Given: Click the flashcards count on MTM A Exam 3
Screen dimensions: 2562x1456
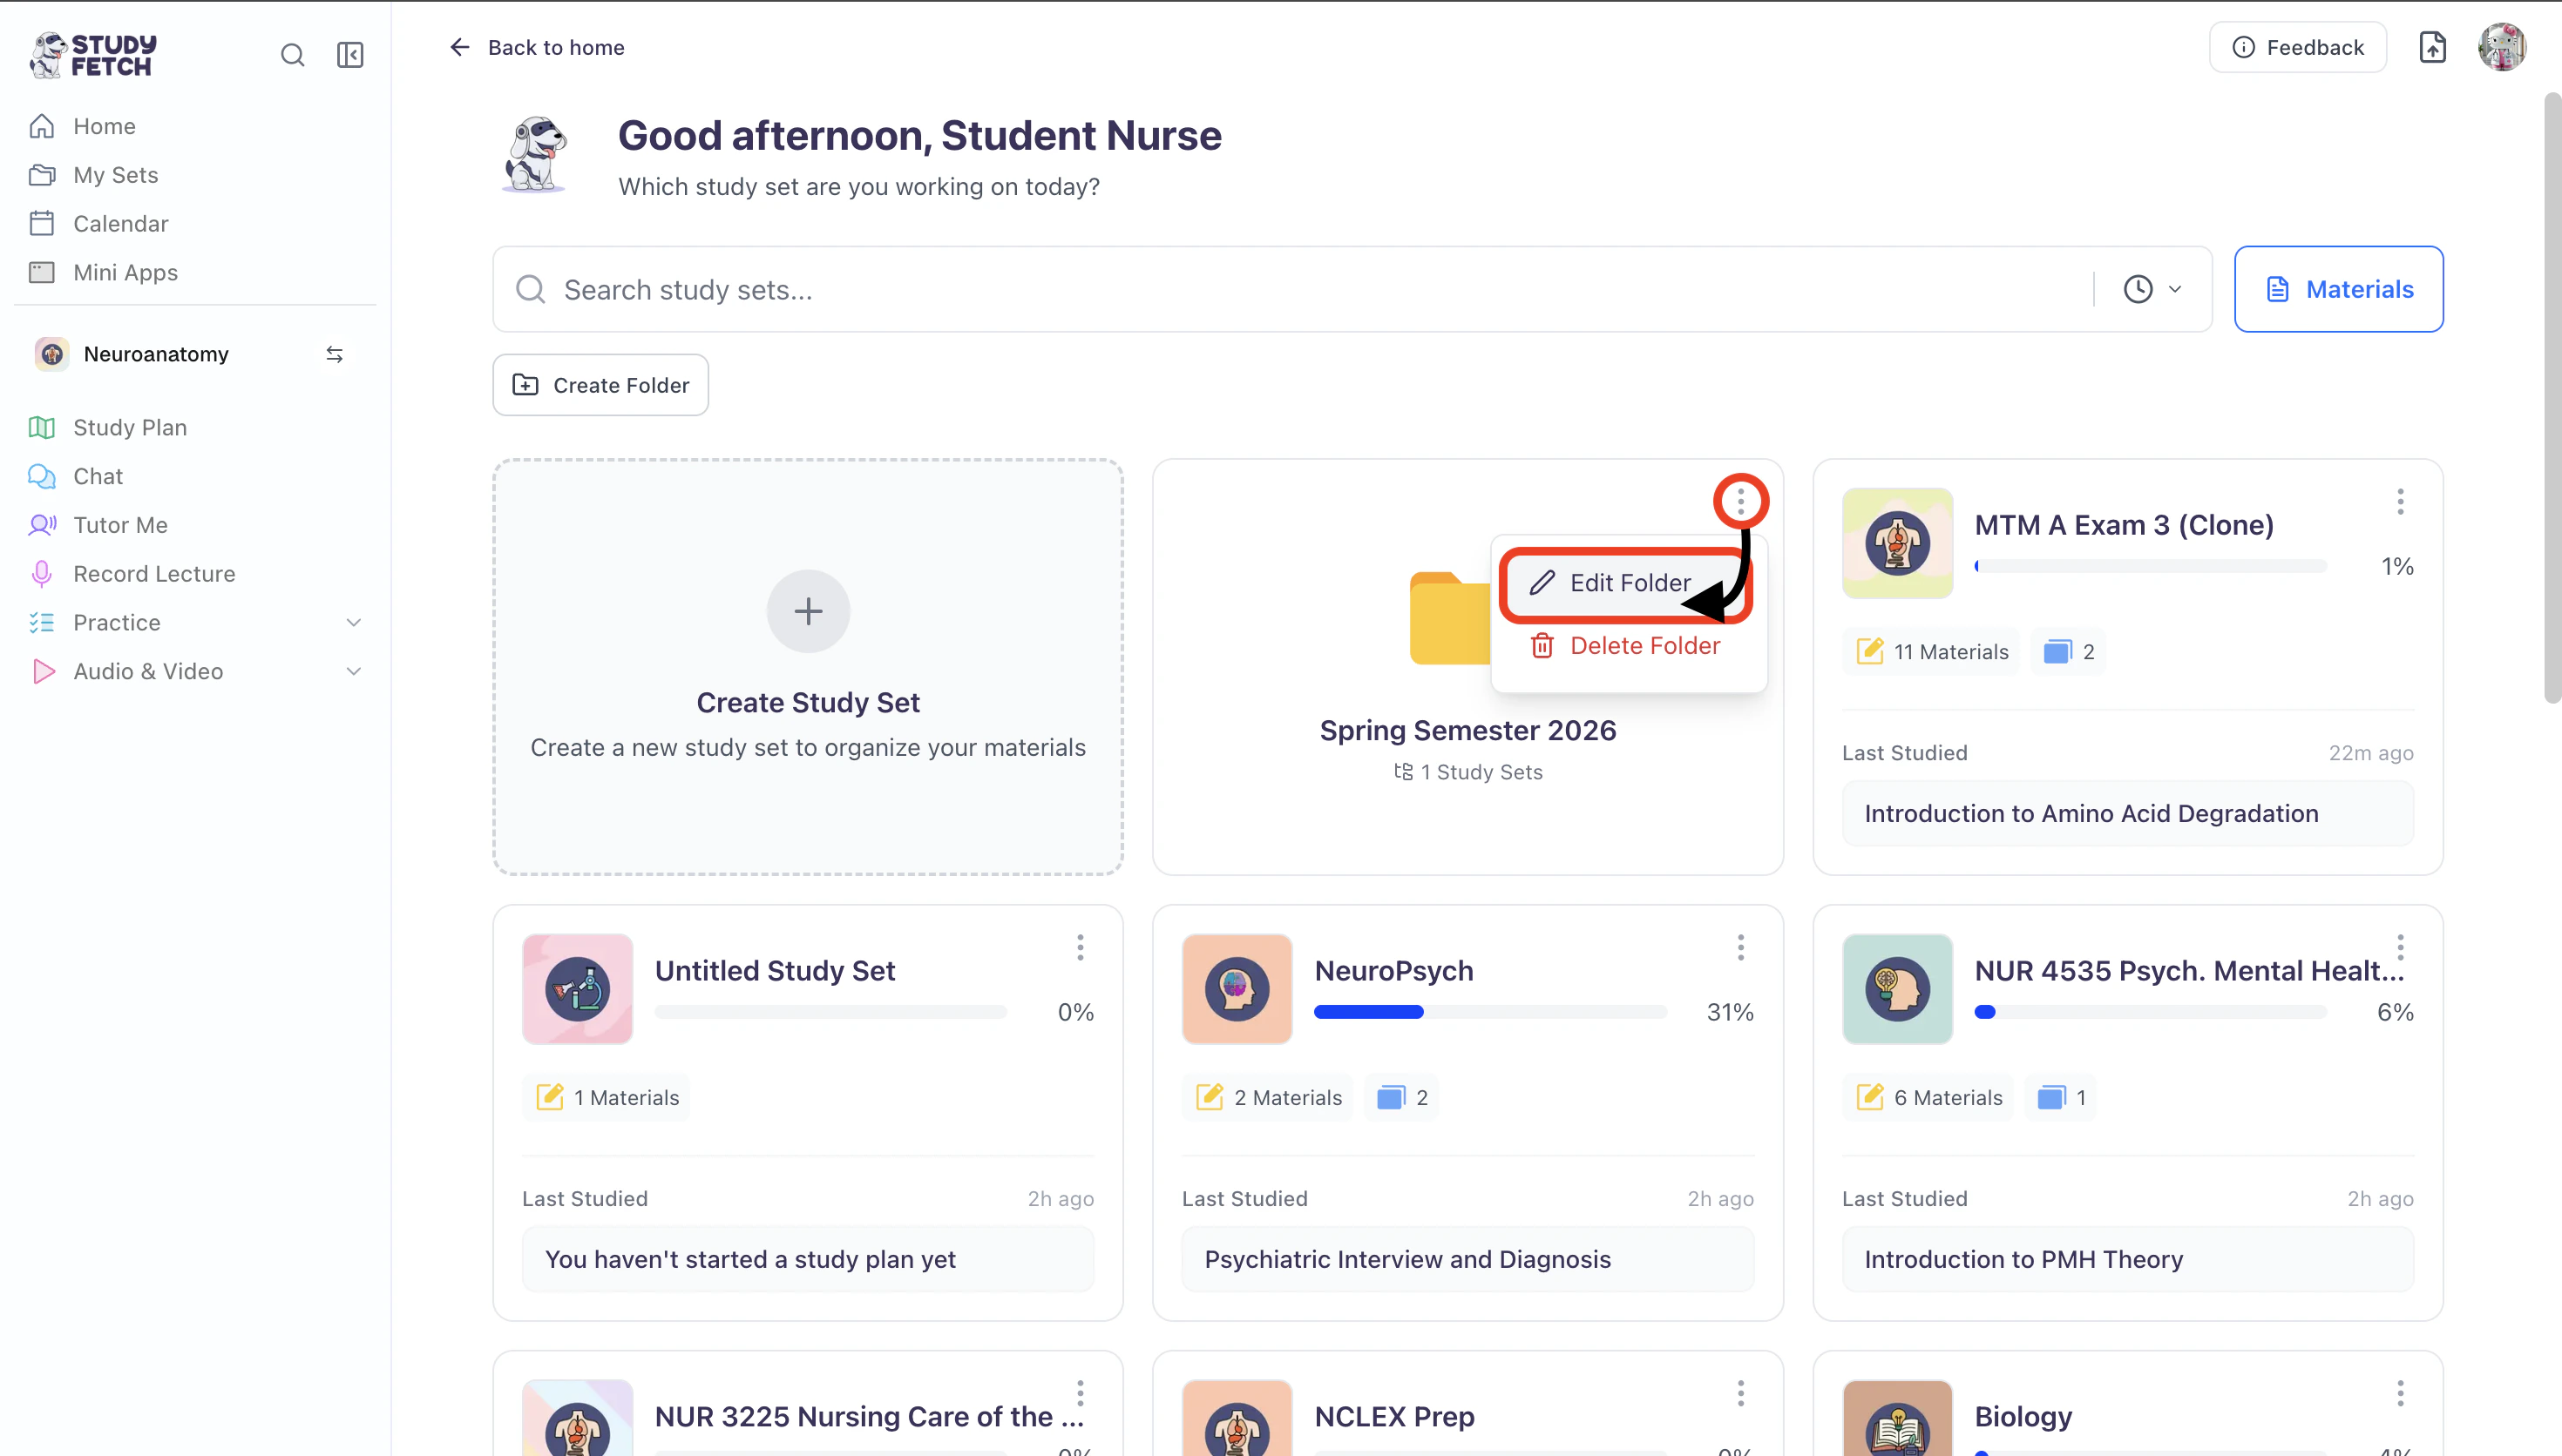Looking at the screenshot, I should 2069,652.
